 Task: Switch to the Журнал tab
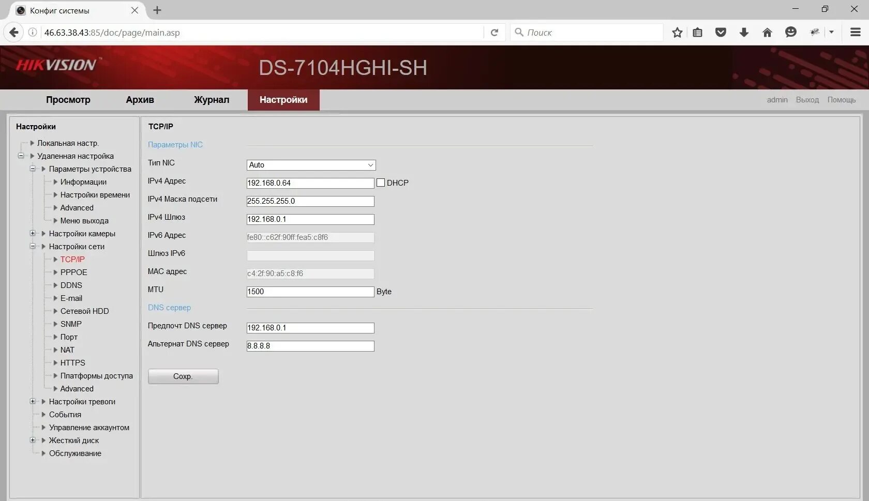pyautogui.click(x=212, y=100)
